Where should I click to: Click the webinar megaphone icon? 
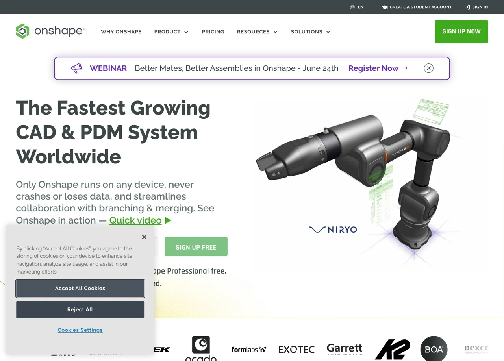[76, 68]
